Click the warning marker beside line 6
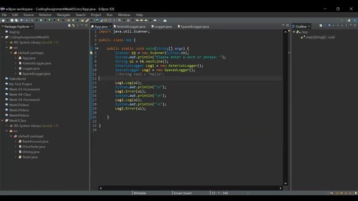Screen dimensions: 358x201 (x=91, y=52)
